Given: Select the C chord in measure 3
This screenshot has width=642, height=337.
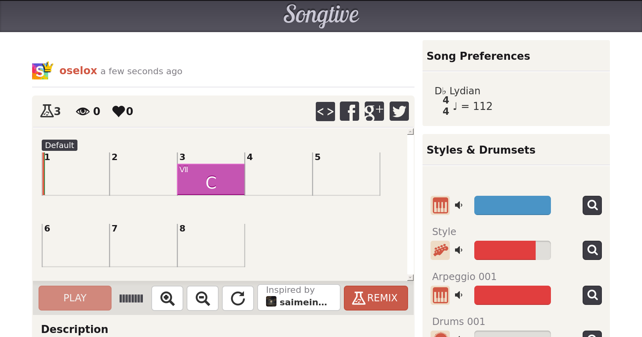Looking at the screenshot, I should coord(211,179).
